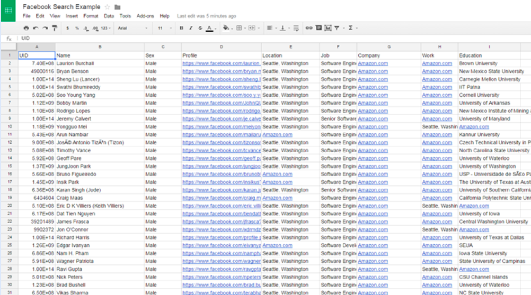The width and height of the screenshot is (531, 295).
Task: Turn on the filter
Action: click(337, 28)
